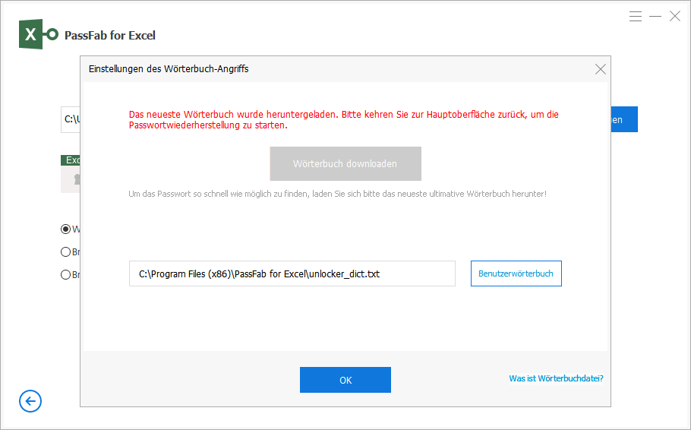The height and width of the screenshot is (430, 691).
Task: Click the green Excel file label
Action: (x=71, y=160)
